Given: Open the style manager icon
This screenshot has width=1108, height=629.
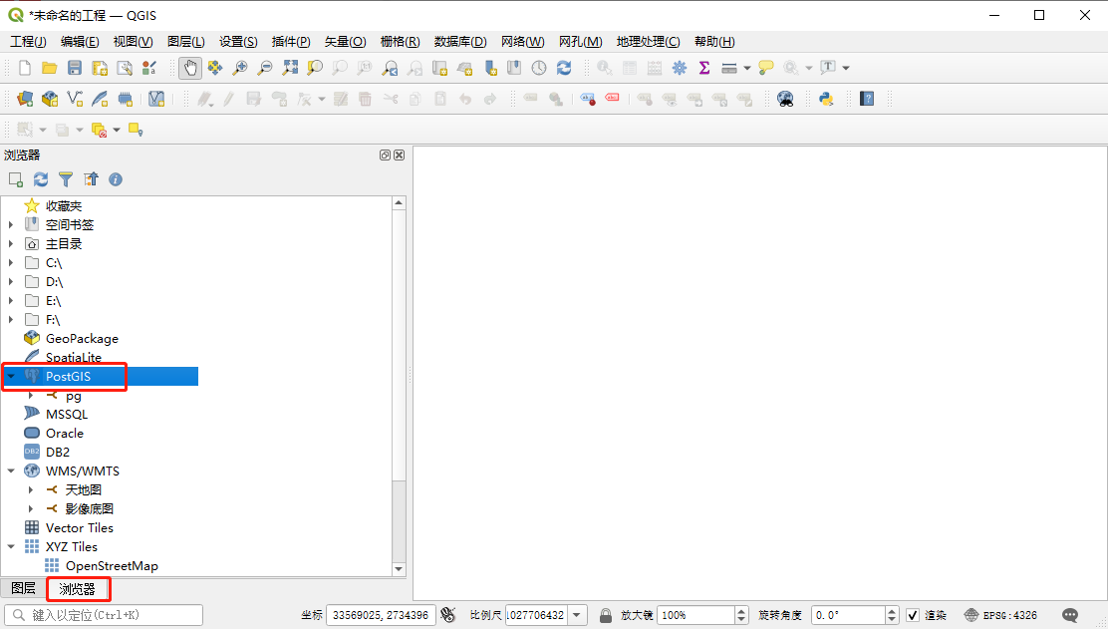Looking at the screenshot, I should (x=149, y=68).
